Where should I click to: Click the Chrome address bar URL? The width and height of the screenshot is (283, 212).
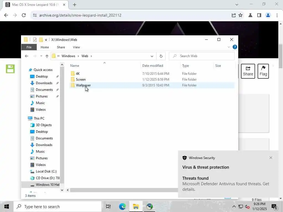coord(80,15)
